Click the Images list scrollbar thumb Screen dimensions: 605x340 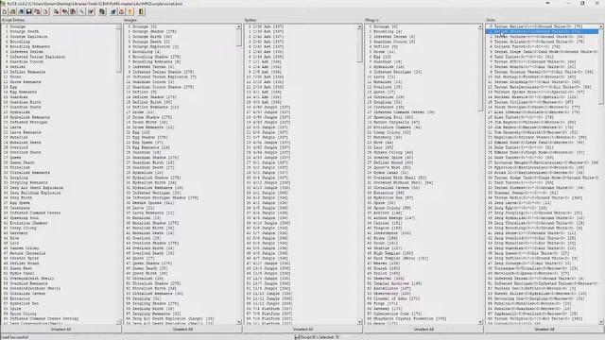click(239, 38)
